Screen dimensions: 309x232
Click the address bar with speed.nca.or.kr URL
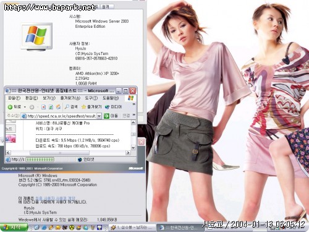pos(61,116)
